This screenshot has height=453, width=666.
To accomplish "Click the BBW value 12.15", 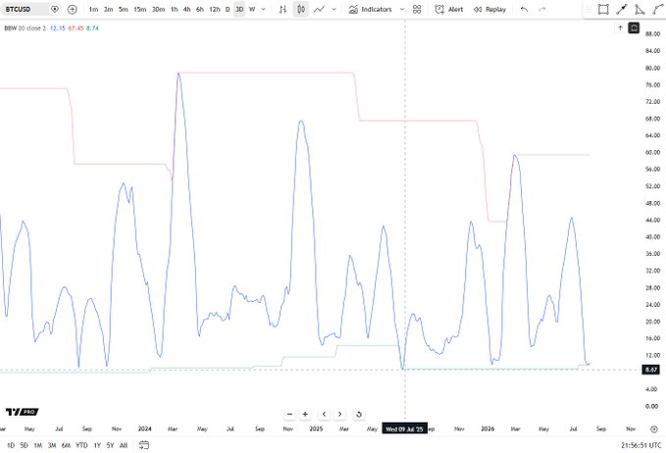I will coord(57,28).
